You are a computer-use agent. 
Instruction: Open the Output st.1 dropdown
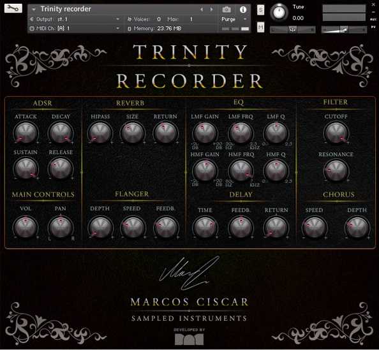coord(75,19)
